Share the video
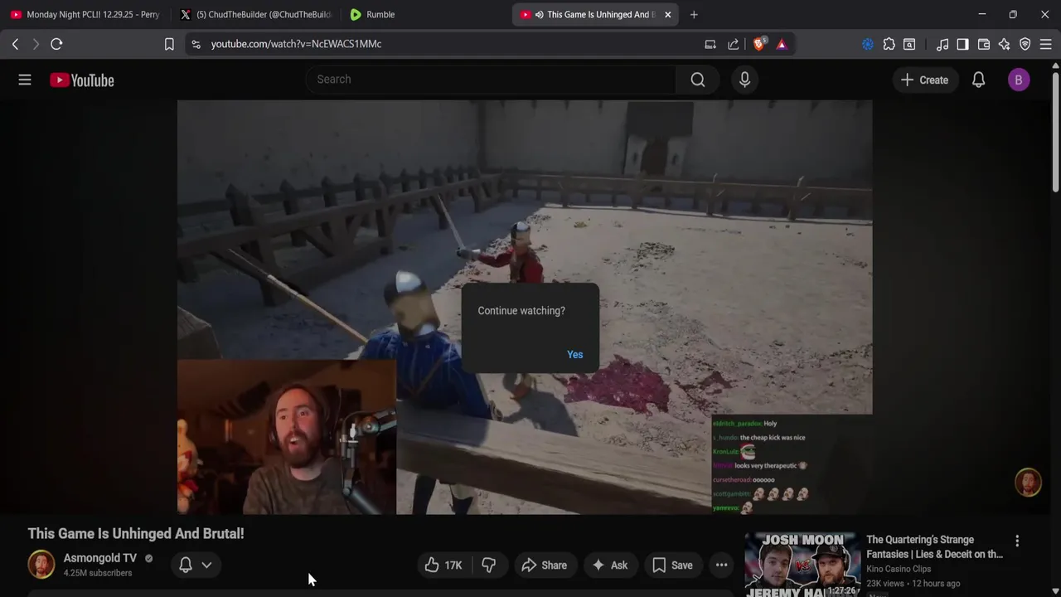 545,565
